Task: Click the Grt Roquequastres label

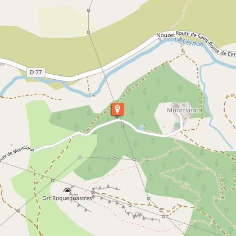Action: coord(67,198)
